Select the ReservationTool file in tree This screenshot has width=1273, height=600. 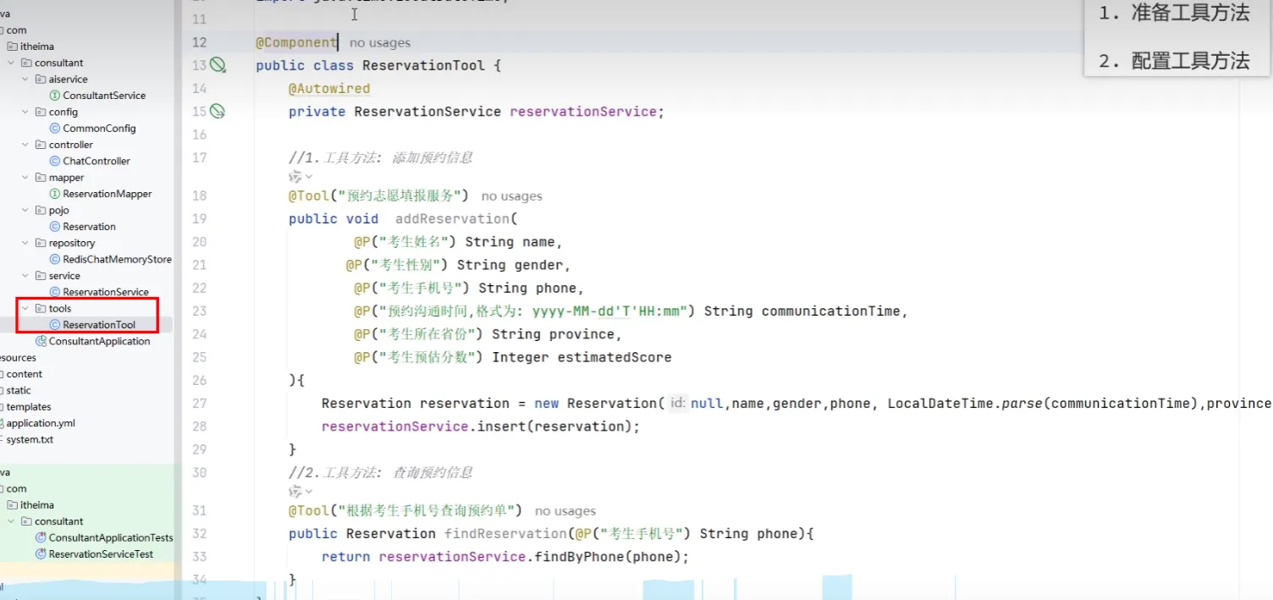(x=98, y=325)
